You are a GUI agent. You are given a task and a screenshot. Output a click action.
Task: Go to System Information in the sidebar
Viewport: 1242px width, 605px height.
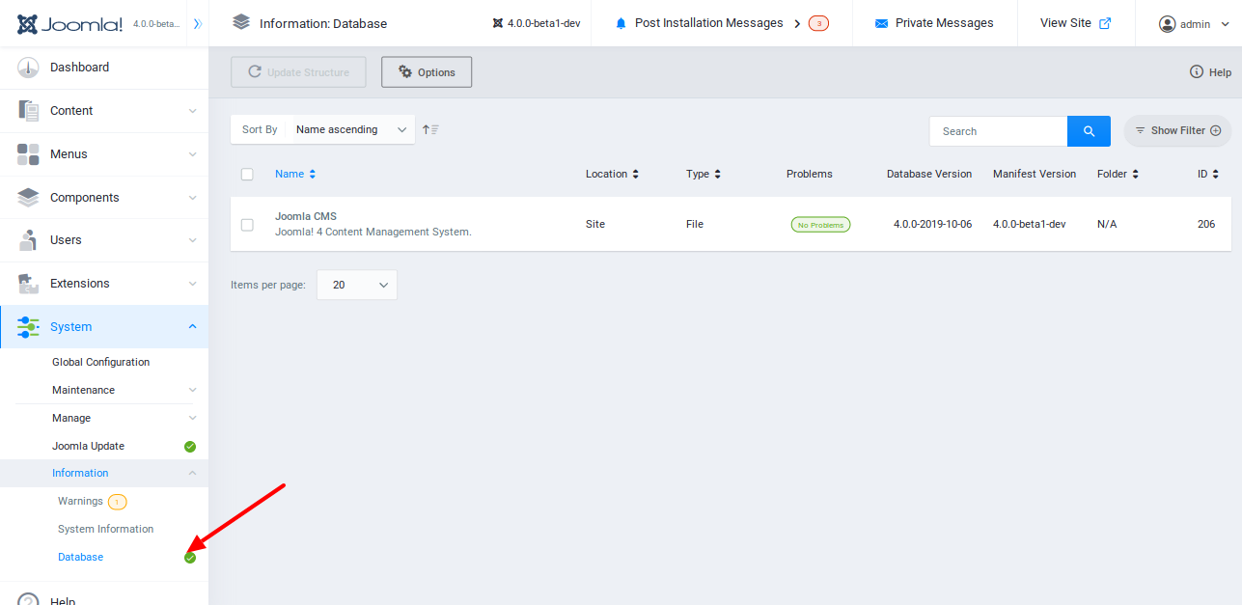click(x=105, y=529)
